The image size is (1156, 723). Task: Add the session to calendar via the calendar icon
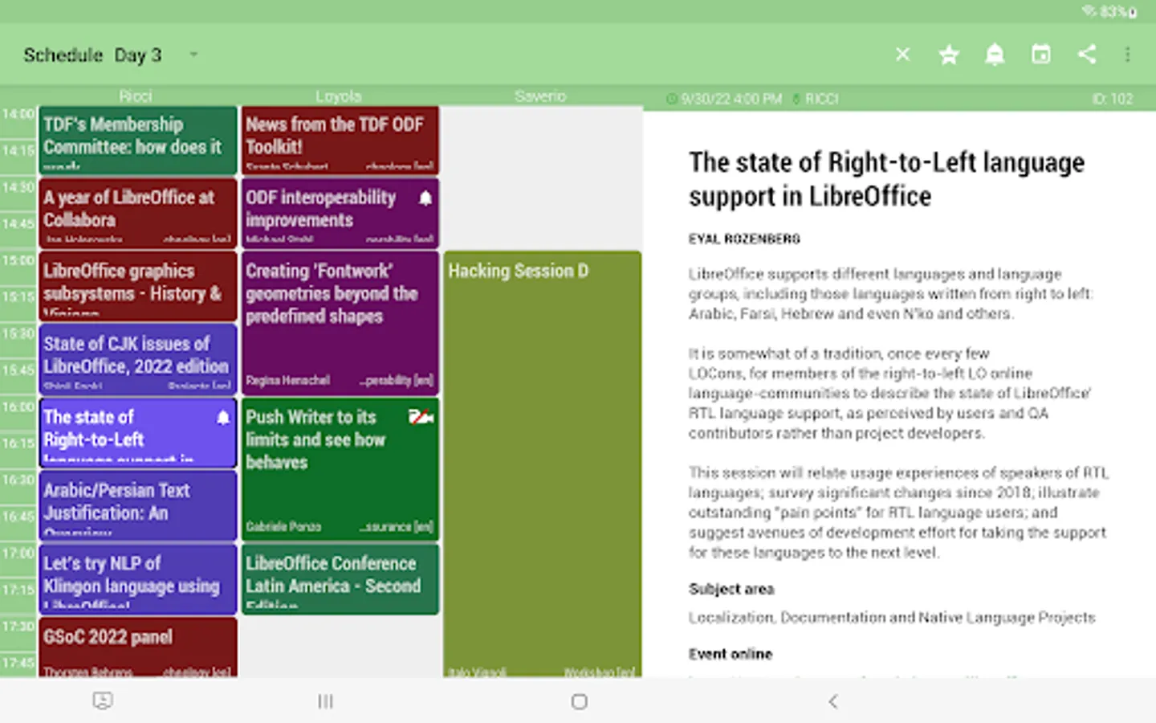tap(1040, 54)
